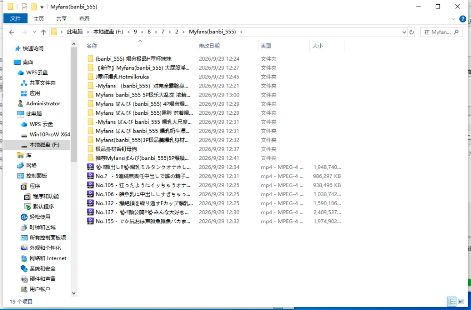
Task: Click the 8 folder breadcrumb
Action: 149,32
